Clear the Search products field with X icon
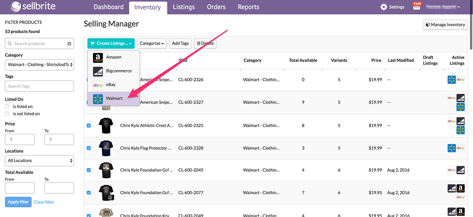The height and width of the screenshot is (217, 473). (69, 44)
